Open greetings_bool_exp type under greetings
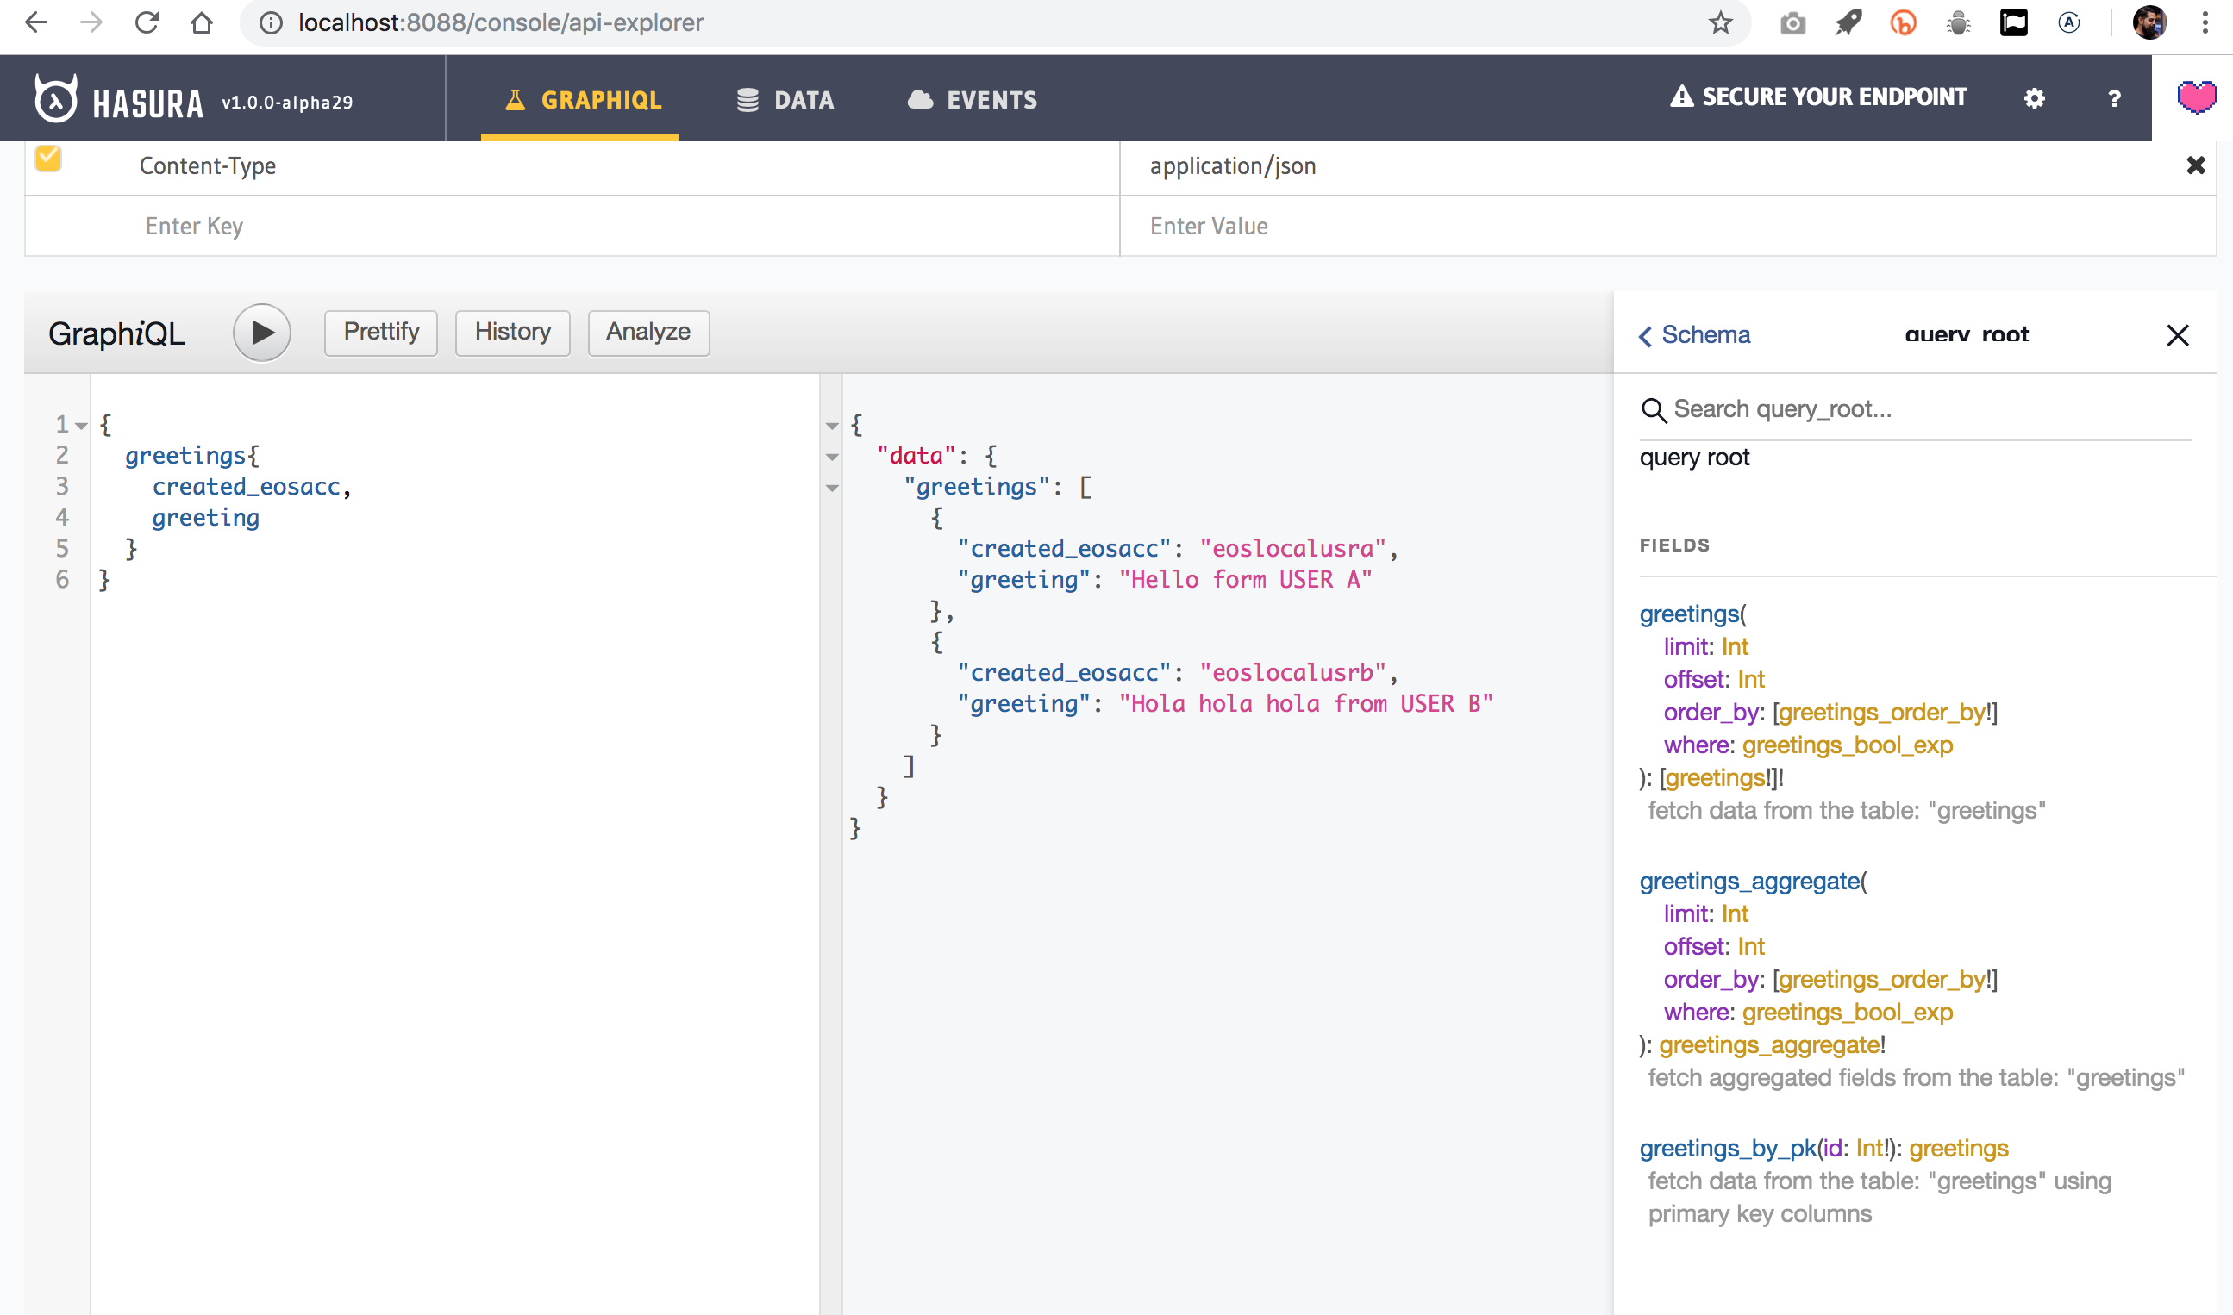The width and height of the screenshot is (2233, 1315). click(x=1848, y=745)
